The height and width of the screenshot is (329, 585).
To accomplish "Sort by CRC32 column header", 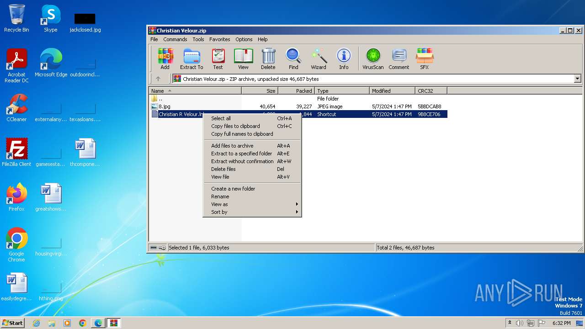I will (x=431, y=91).
